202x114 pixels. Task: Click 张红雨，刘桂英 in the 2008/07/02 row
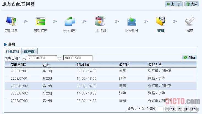tap(160, 86)
